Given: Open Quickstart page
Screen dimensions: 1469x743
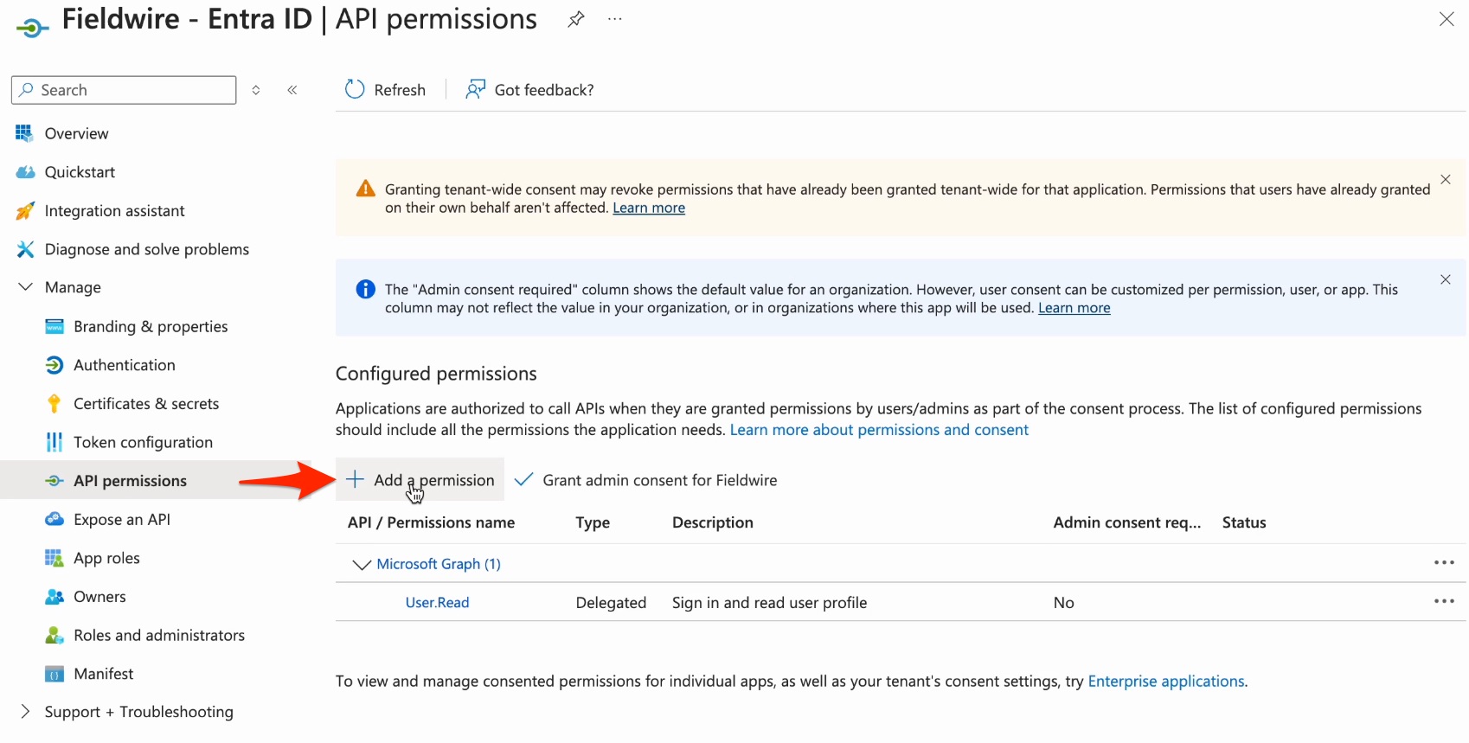Looking at the screenshot, I should tap(80, 172).
